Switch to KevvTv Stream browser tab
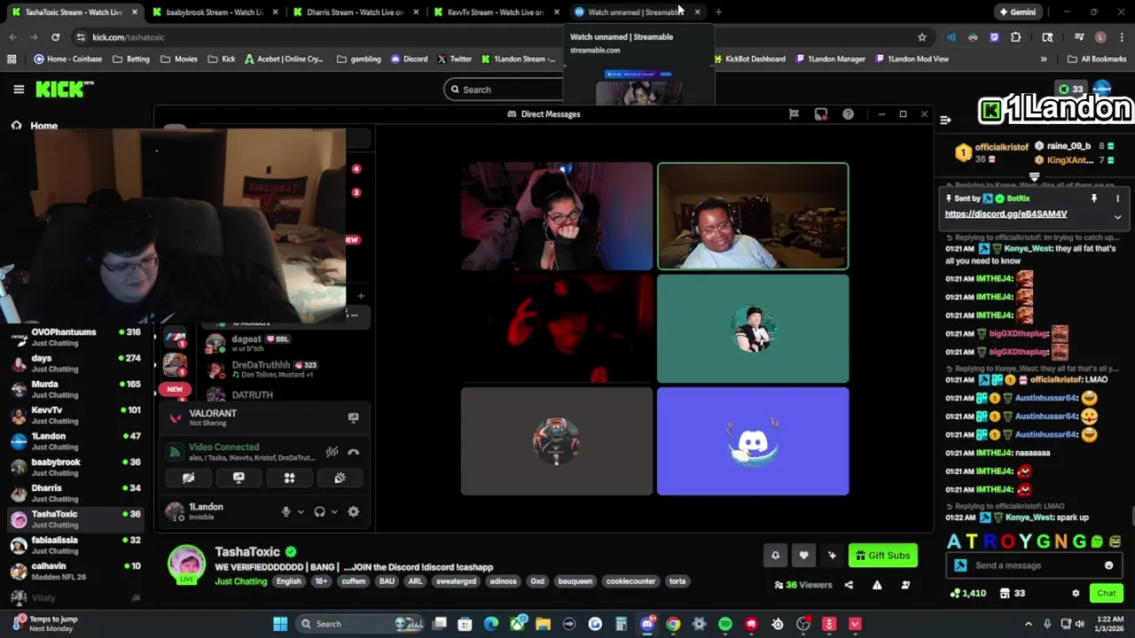1135x638 pixels. tap(494, 12)
